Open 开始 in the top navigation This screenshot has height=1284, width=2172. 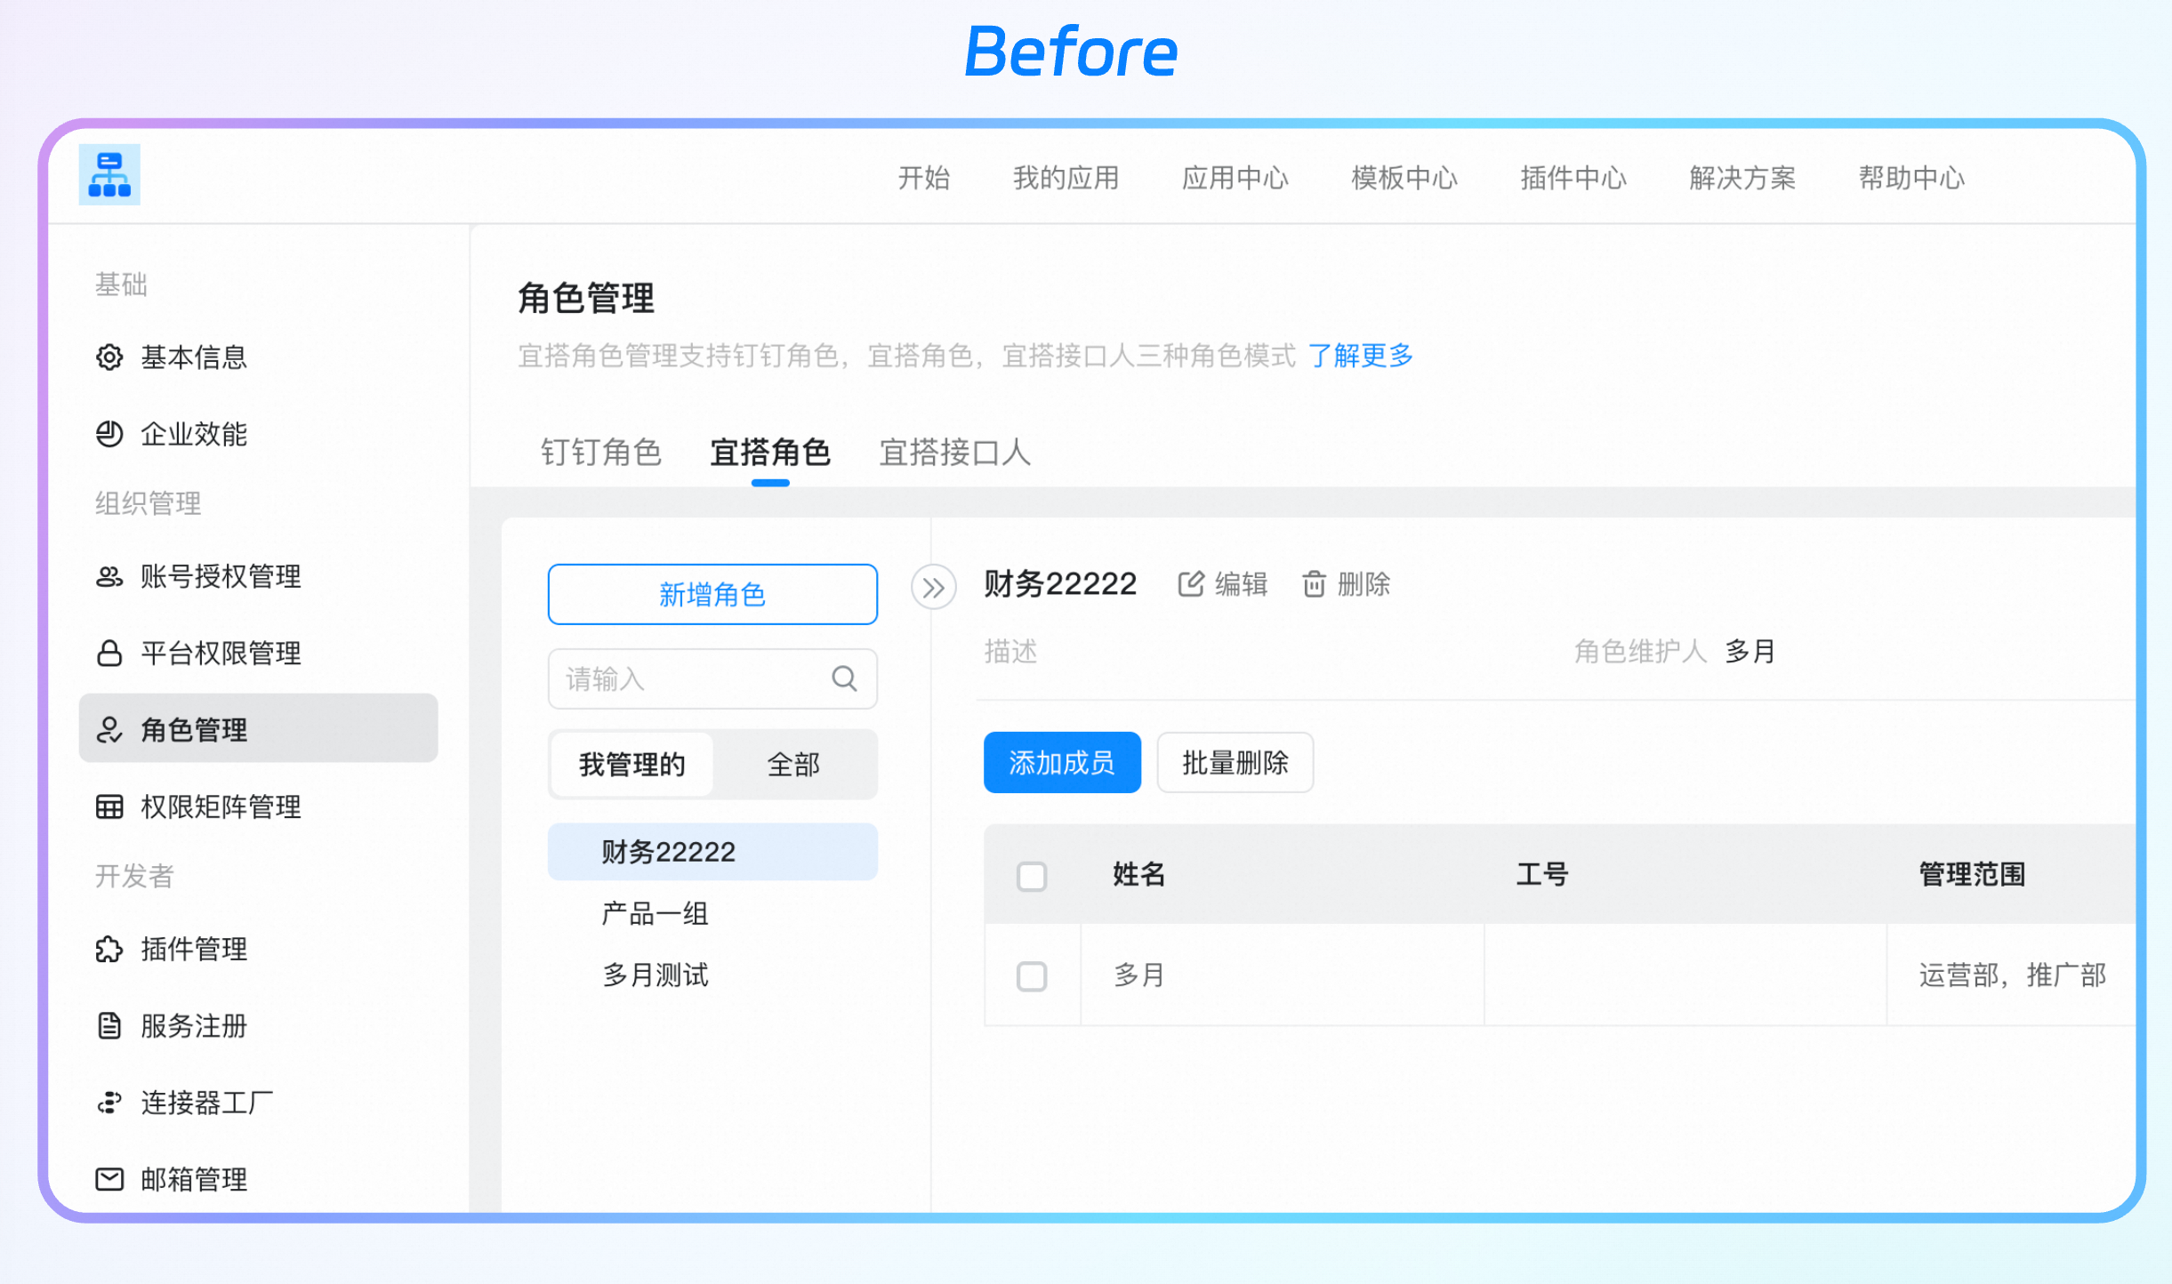click(x=924, y=178)
